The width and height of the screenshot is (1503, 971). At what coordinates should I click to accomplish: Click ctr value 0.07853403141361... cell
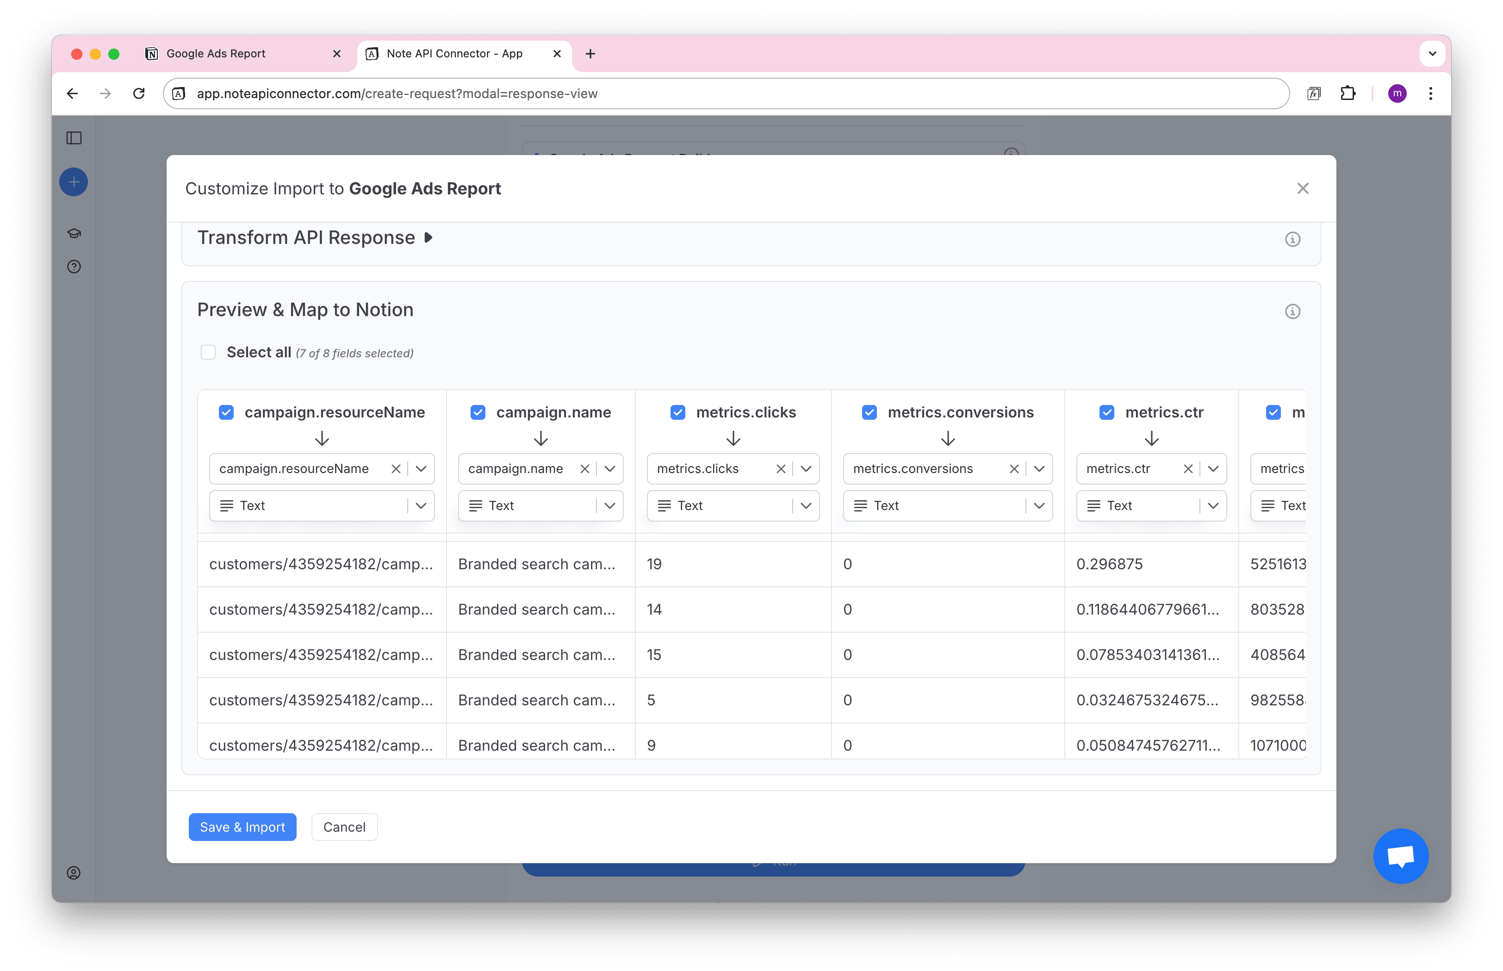pos(1151,656)
